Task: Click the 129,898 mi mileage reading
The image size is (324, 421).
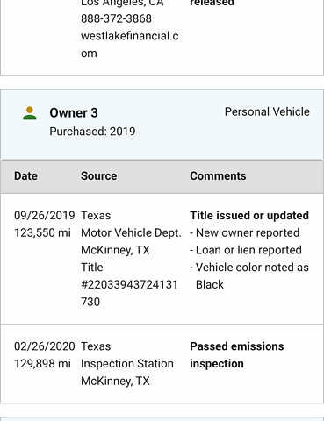Action: point(42,364)
